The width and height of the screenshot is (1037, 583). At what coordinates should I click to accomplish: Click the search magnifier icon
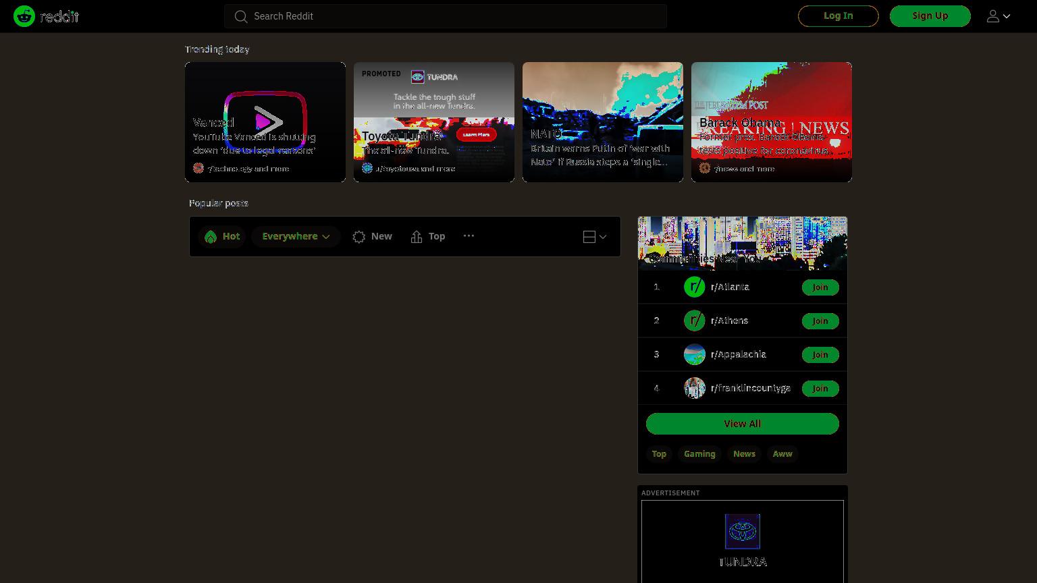coord(241,16)
